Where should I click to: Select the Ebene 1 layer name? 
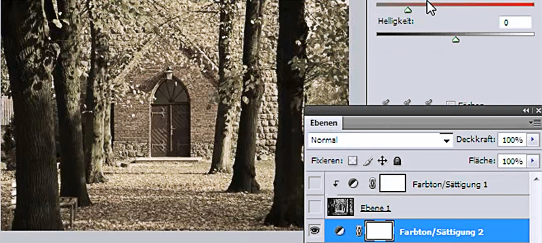375,208
